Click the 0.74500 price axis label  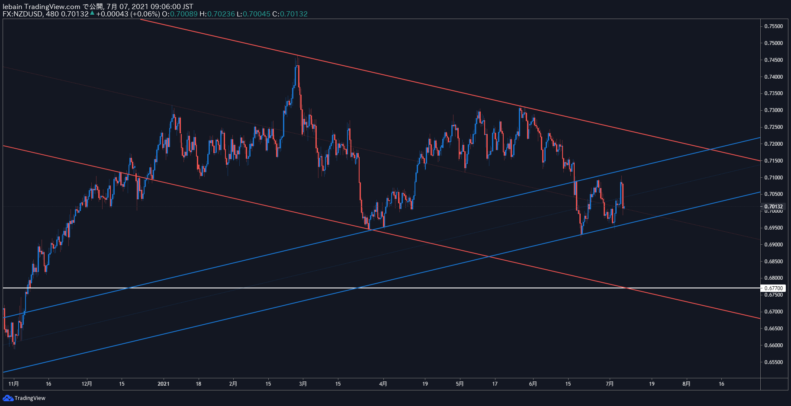point(774,60)
